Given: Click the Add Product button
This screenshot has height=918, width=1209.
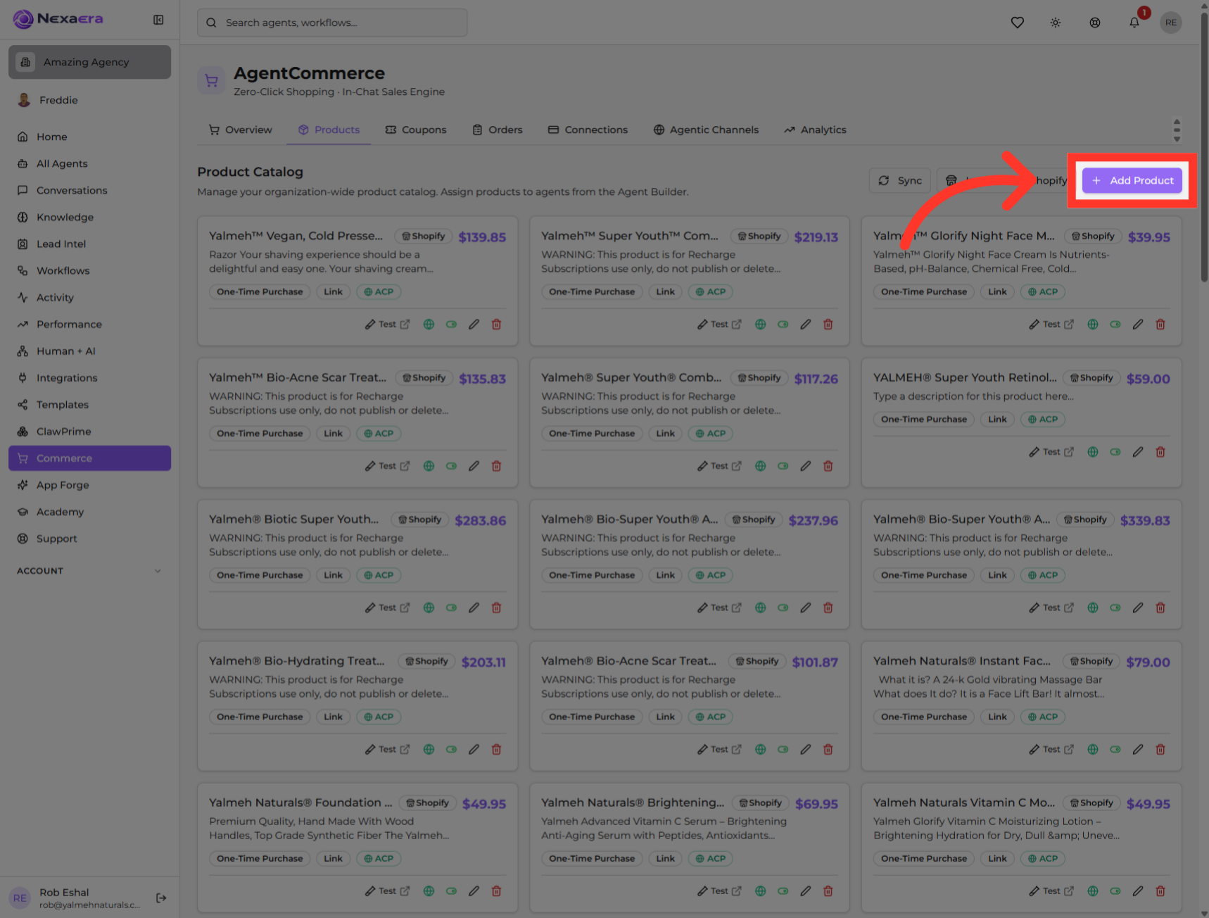Looking at the screenshot, I should 1132,180.
